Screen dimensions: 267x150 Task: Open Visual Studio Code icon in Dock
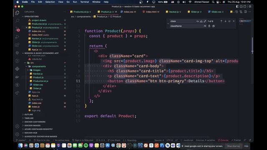[x=178, y=145]
